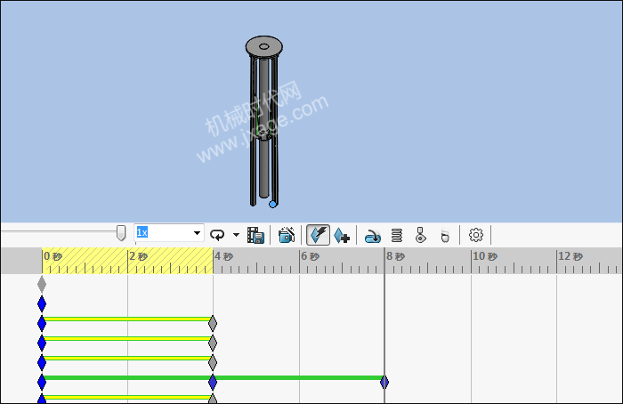
Task: Click the top disc of the model
Action: pos(263,46)
